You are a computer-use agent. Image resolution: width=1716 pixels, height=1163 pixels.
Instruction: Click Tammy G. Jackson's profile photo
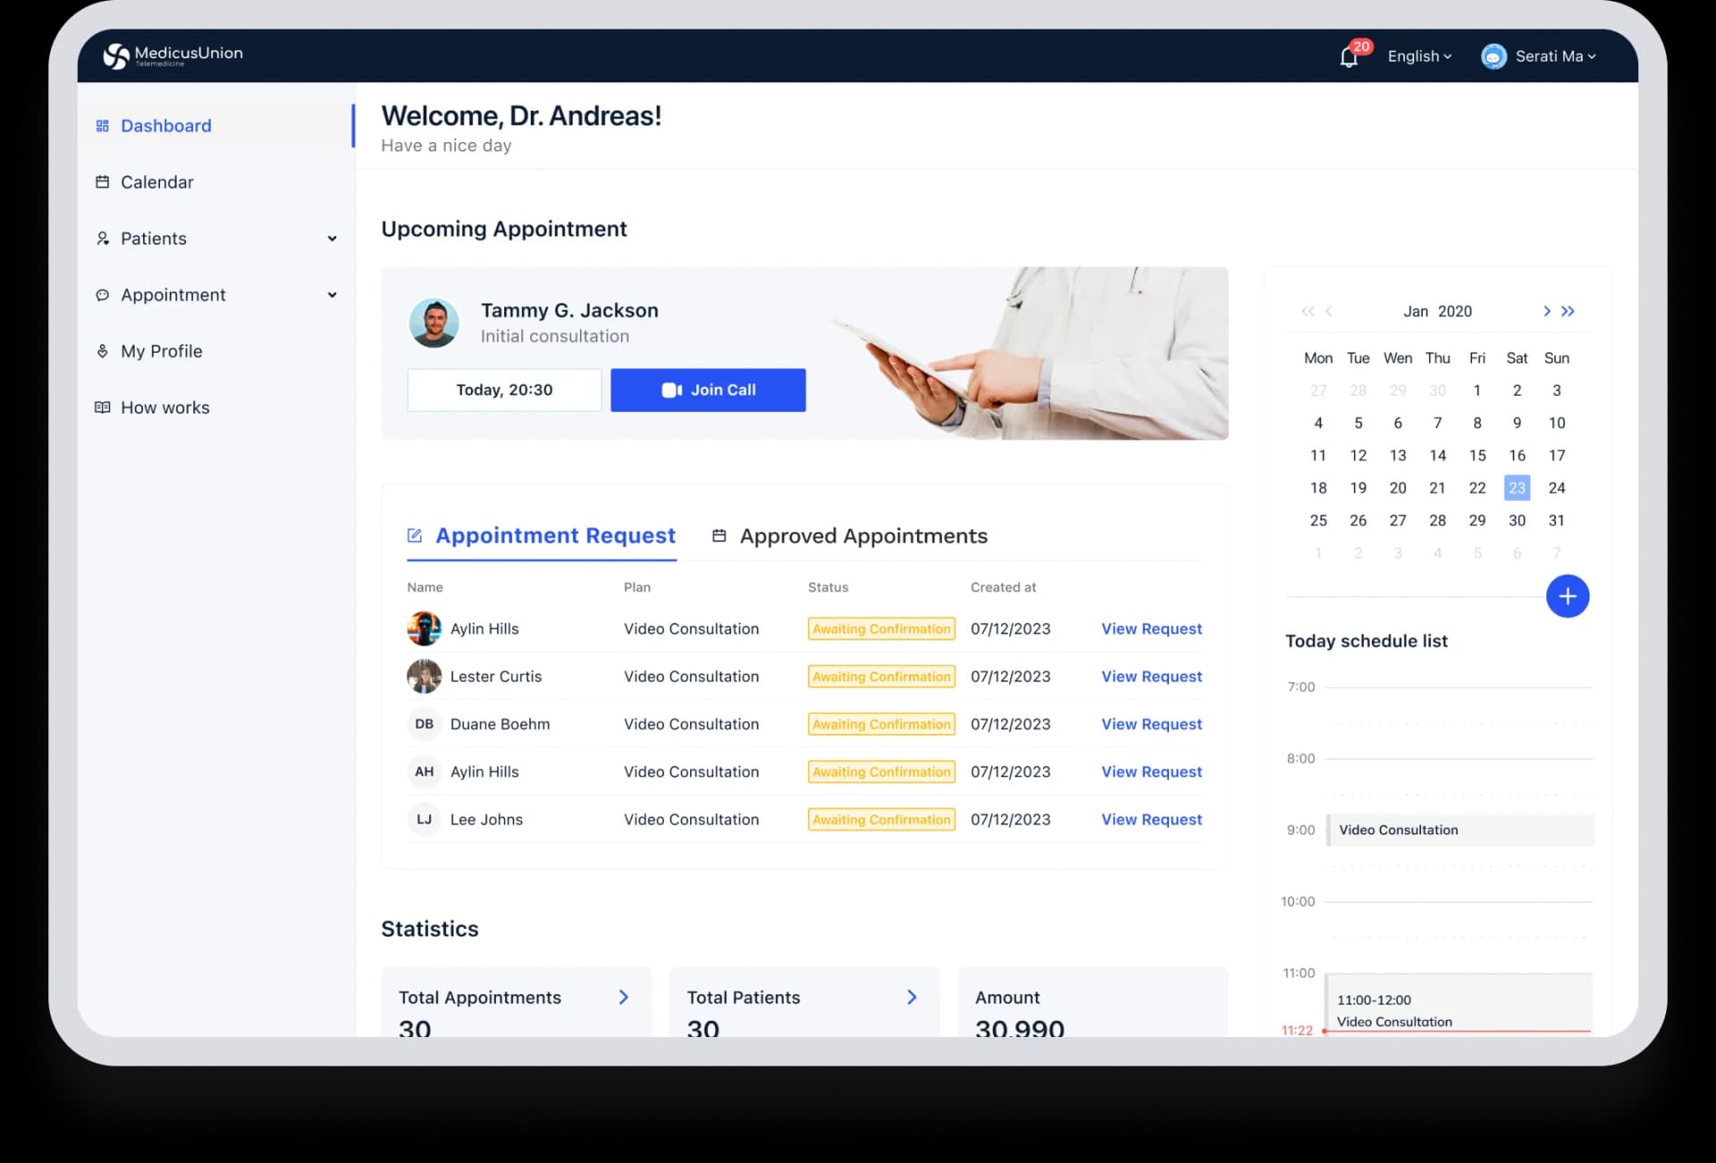(434, 322)
